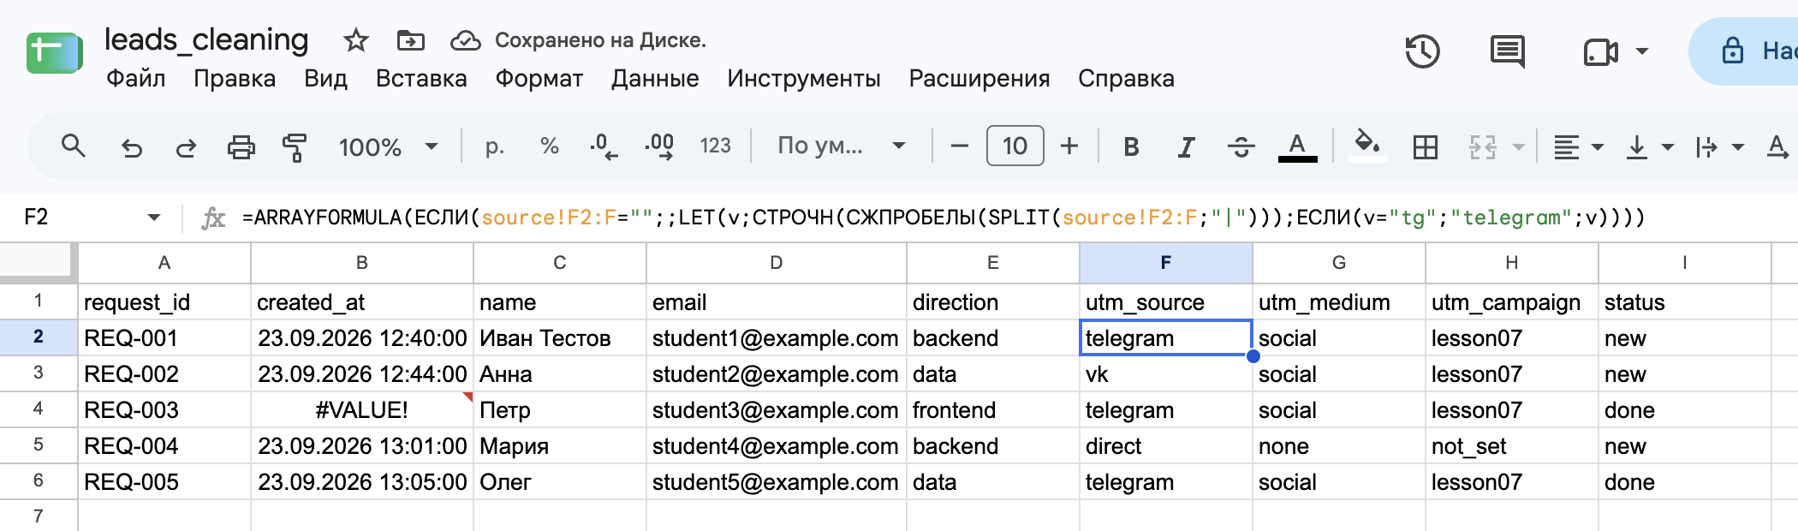
Task: Open version history clock icon
Action: 1422,51
